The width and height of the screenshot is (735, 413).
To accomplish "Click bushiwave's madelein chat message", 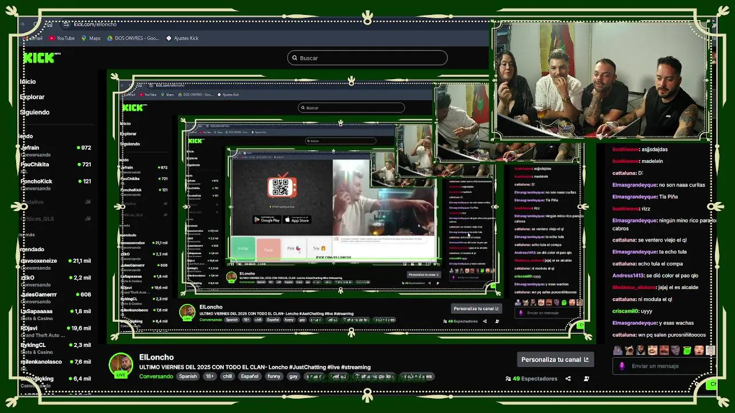I will [x=637, y=161].
